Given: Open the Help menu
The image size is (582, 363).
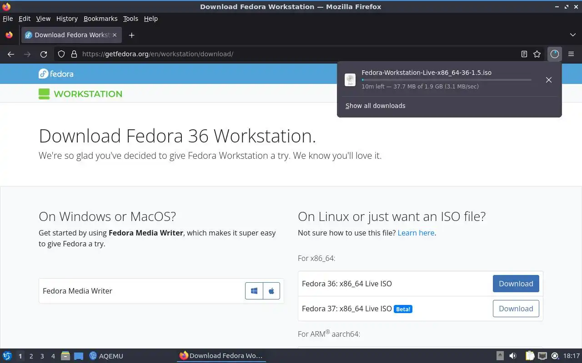Looking at the screenshot, I should point(151,19).
